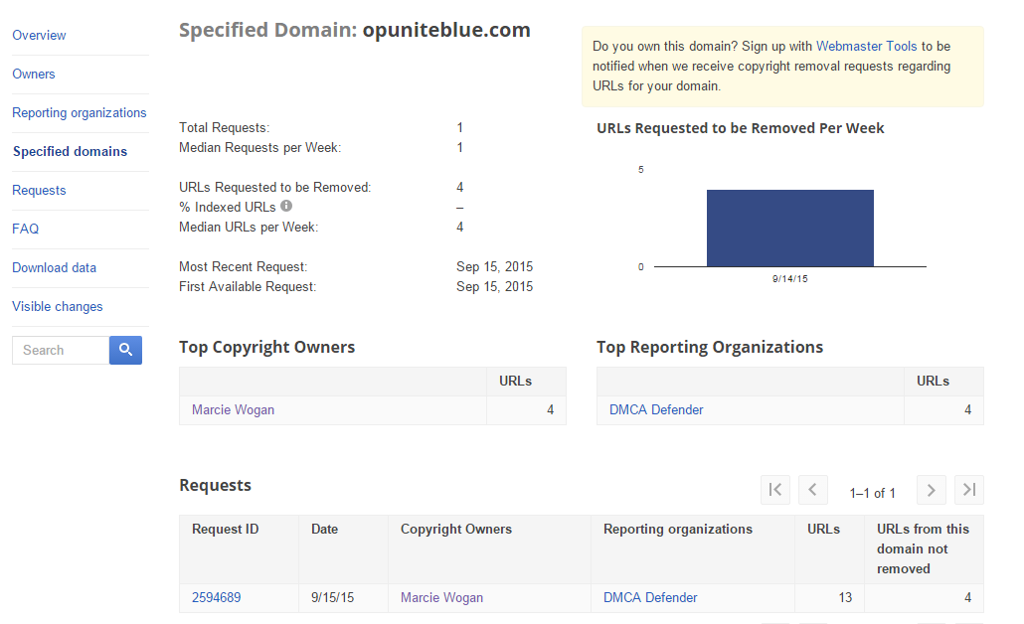Open the Overview section in sidebar
This screenshot has height=624, width=1024.
39,35
